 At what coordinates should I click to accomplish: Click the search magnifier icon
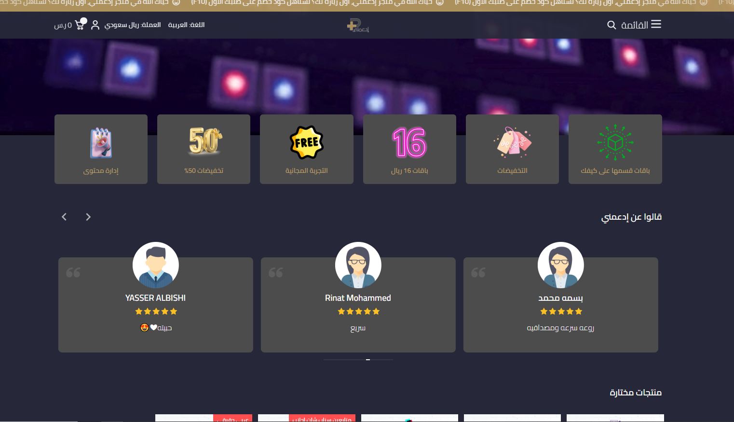pos(612,25)
